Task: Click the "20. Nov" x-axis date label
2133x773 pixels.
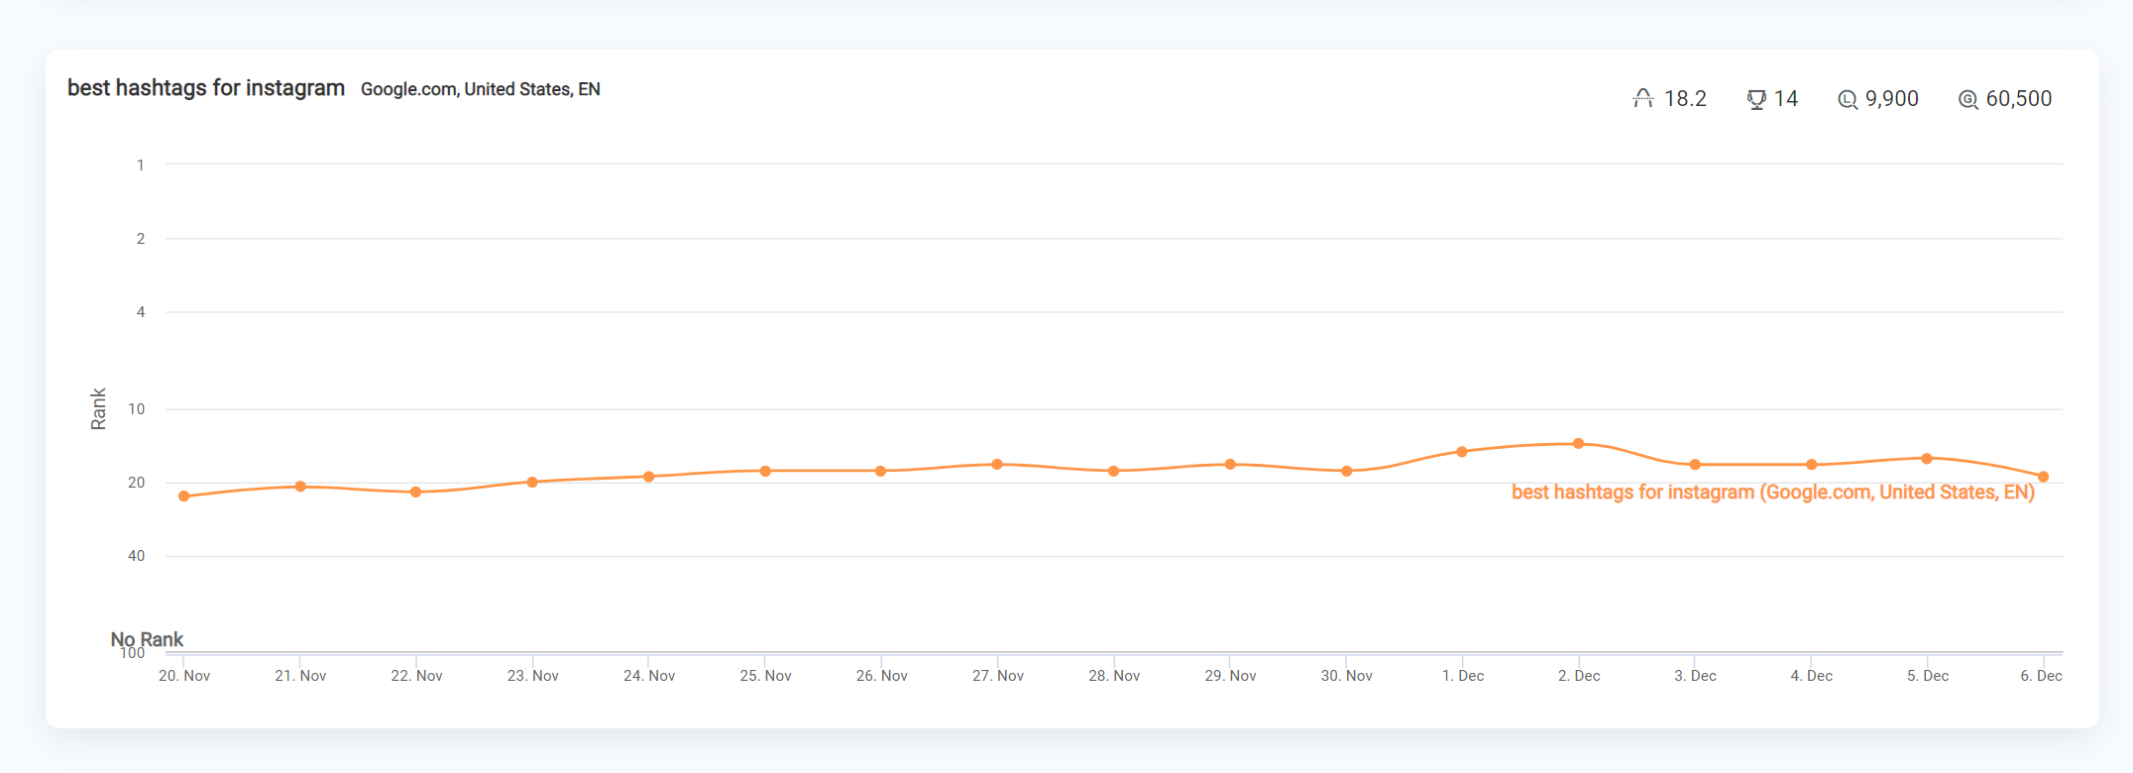Action: 184,676
